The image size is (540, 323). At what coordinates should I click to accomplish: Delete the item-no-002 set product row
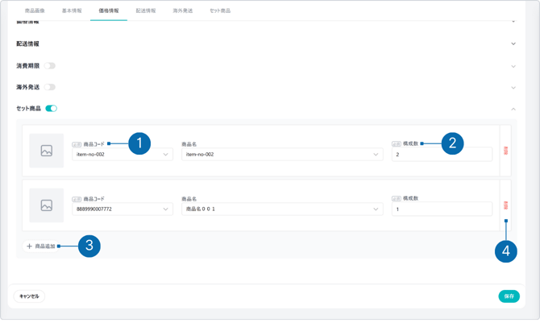505,151
